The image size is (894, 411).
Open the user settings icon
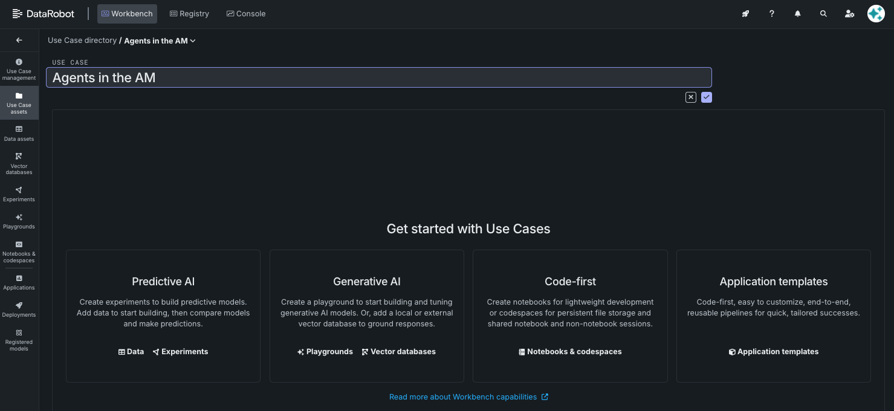[849, 14]
